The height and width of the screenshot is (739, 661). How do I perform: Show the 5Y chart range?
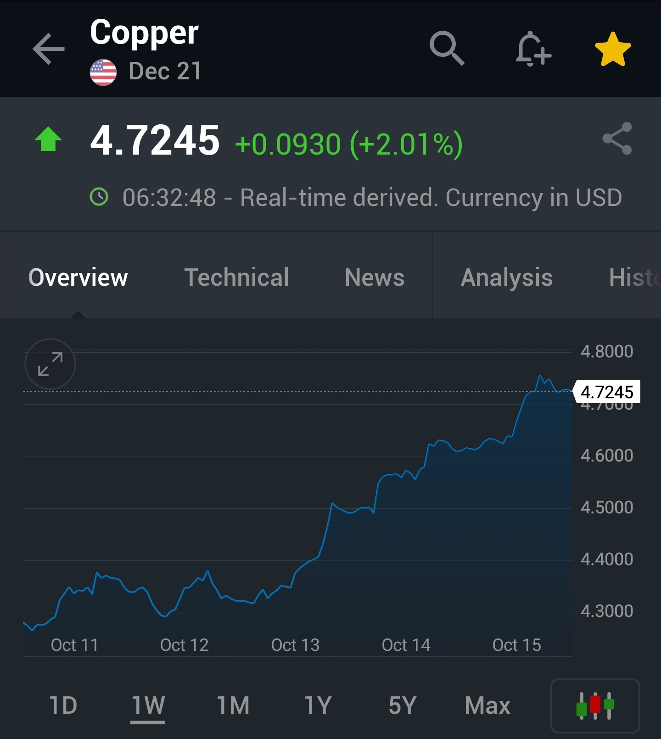click(x=403, y=706)
